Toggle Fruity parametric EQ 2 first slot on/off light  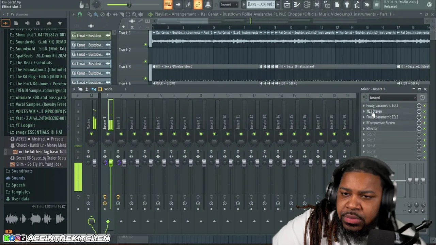tap(424, 105)
